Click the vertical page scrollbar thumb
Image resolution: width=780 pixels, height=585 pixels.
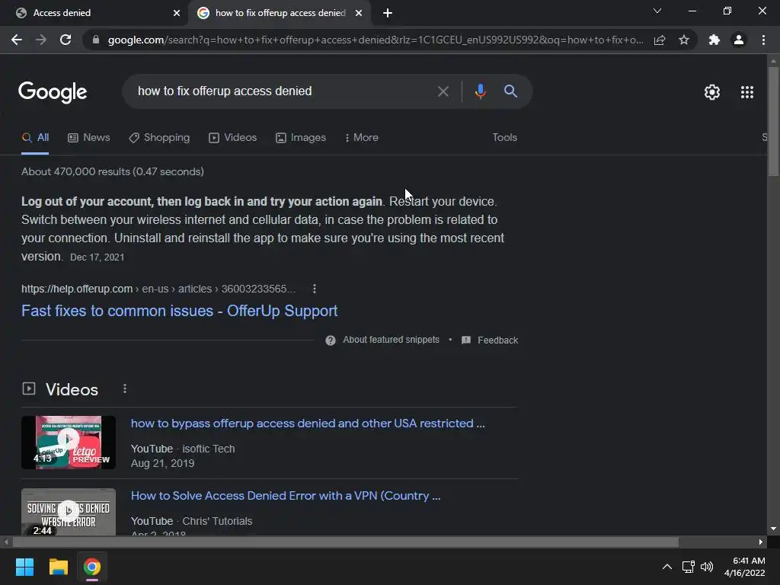(773, 121)
